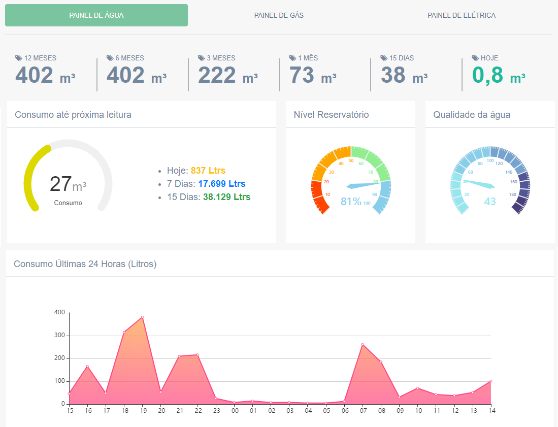Click the water quality gauge value 43

pyautogui.click(x=489, y=202)
